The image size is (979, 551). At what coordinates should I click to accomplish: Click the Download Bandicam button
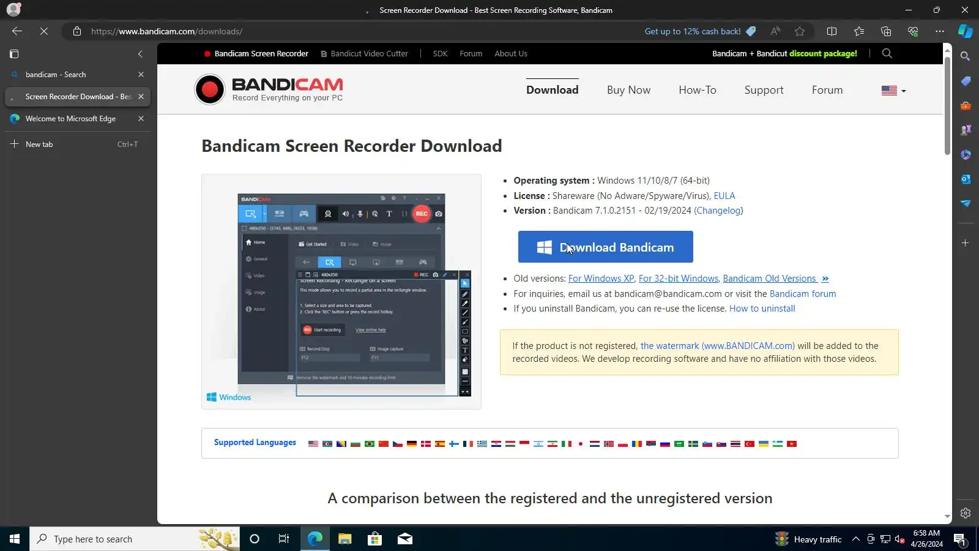pyautogui.click(x=606, y=247)
